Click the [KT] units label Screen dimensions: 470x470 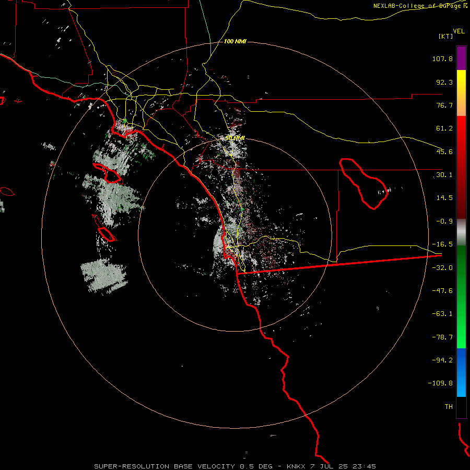coord(445,36)
